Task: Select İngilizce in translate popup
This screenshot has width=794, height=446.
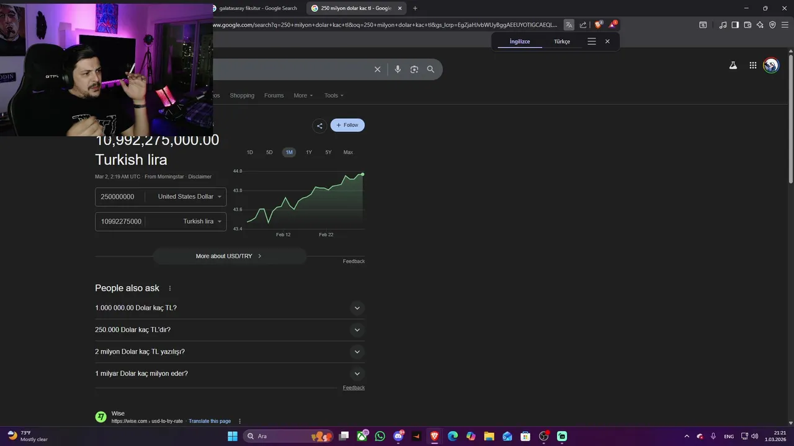Action: [520, 42]
